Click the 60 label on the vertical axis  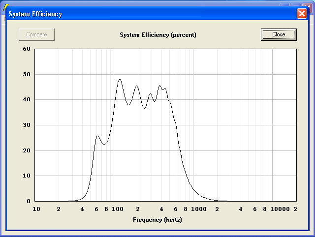point(27,49)
